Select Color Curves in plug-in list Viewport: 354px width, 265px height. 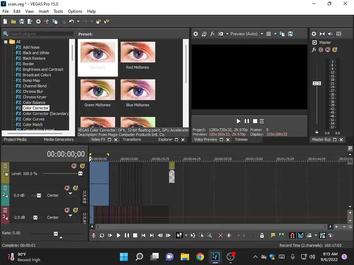pos(34,119)
